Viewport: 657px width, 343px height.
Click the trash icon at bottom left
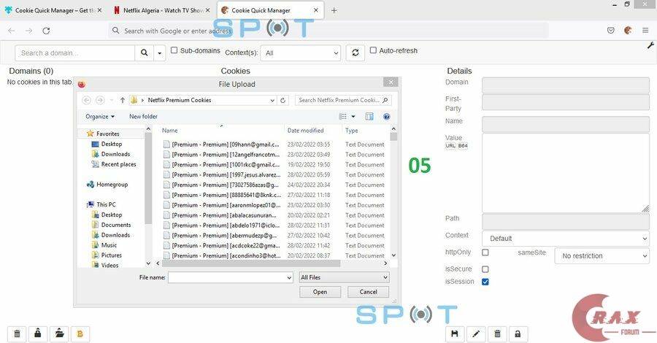pos(18,334)
